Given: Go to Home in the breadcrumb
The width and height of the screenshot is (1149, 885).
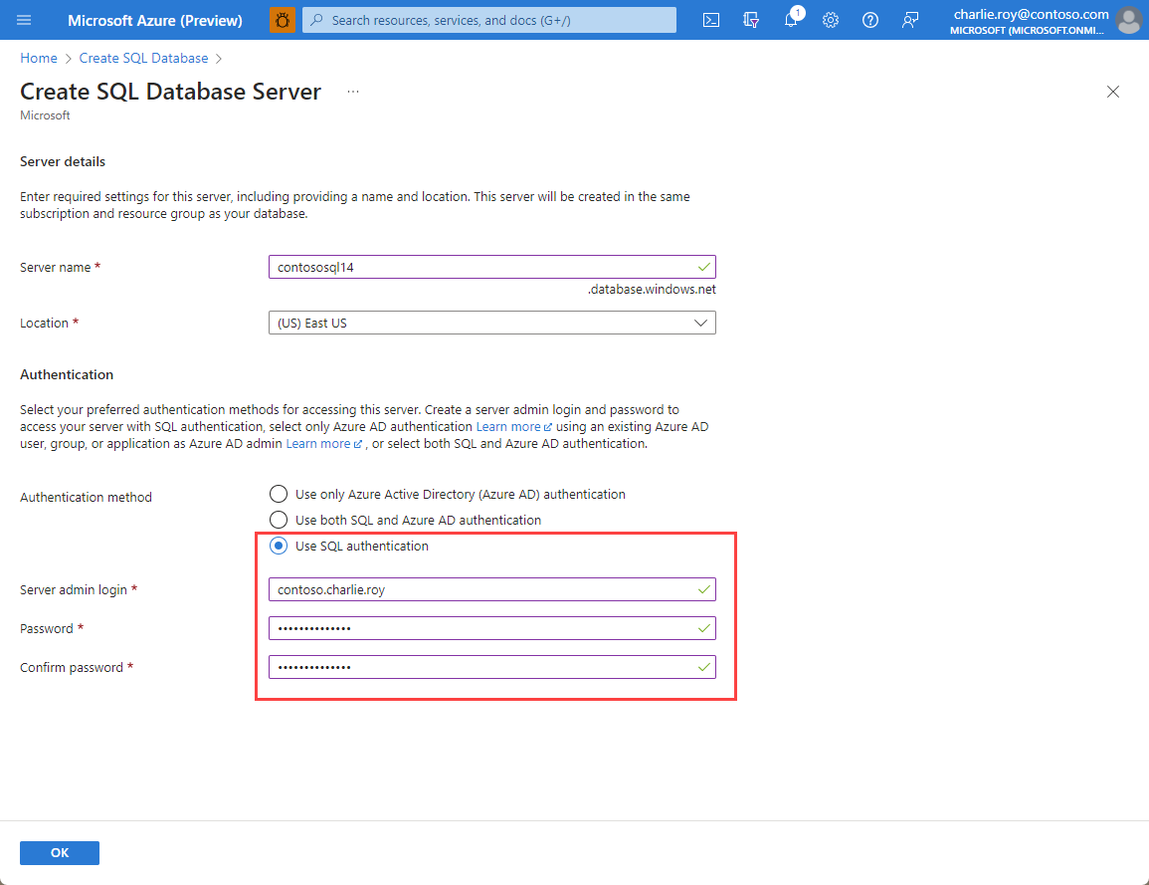Looking at the screenshot, I should 38,58.
